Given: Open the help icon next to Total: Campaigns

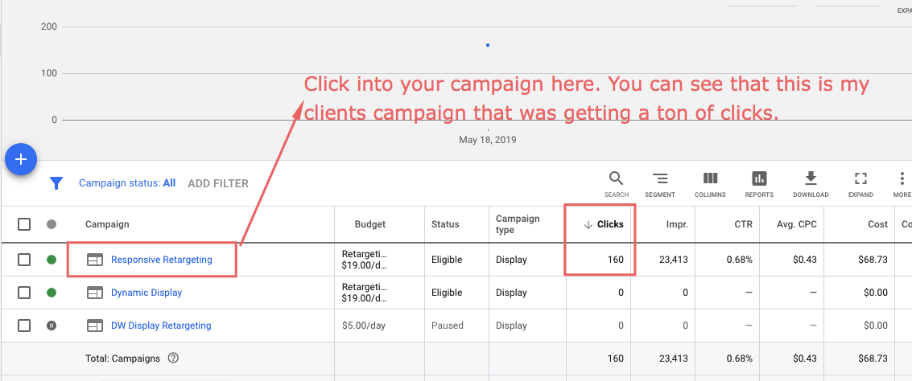Looking at the screenshot, I should coord(173,358).
